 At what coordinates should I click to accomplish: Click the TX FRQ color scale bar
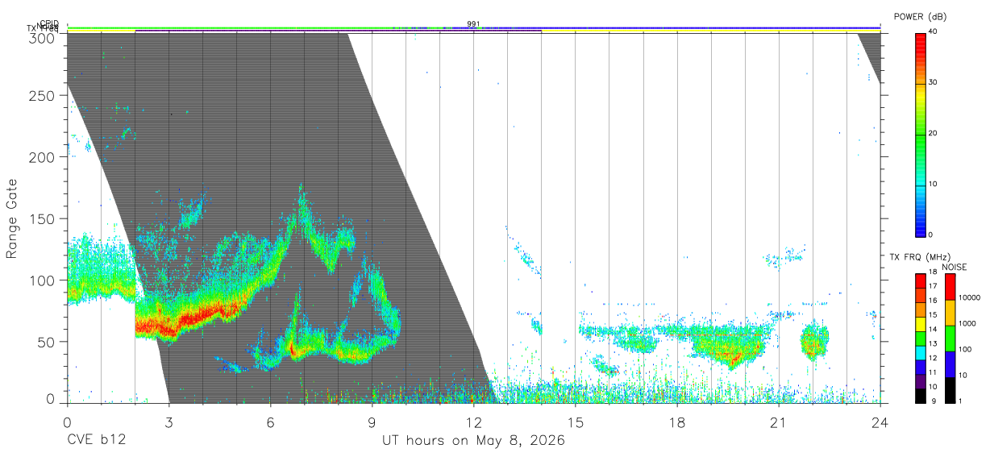point(921,338)
